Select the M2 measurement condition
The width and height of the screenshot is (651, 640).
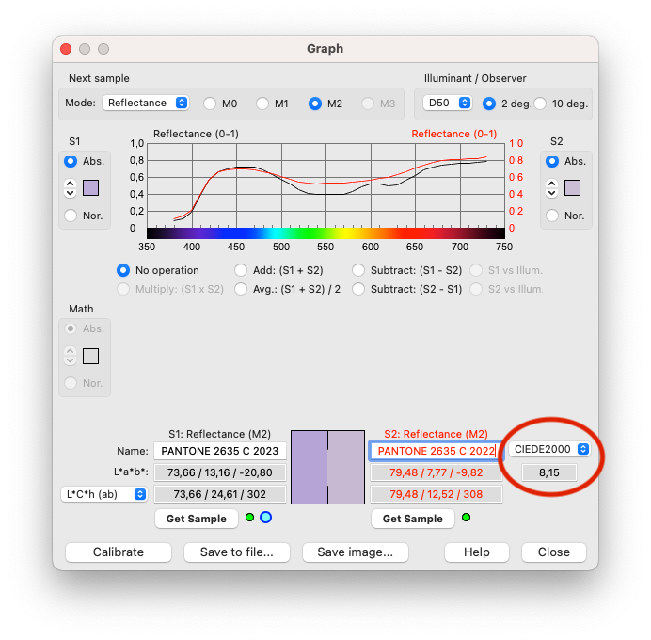click(315, 104)
